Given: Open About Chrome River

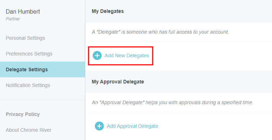Looking at the screenshot, I should tap(28, 130).
